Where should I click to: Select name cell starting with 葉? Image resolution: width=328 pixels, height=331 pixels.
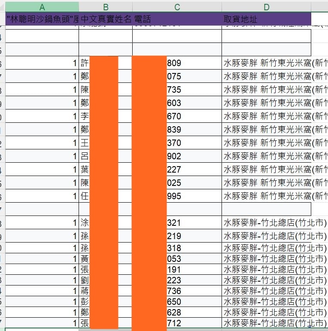[x=106, y=169]
